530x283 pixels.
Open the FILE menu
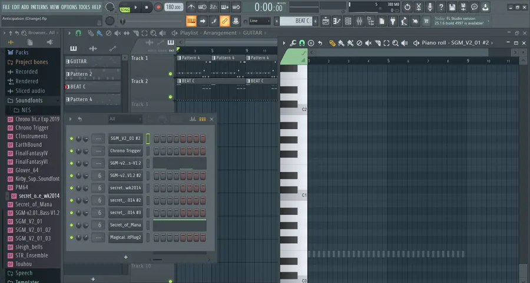6,7
